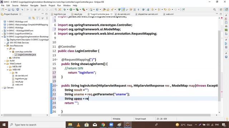The width and height of the screenshot is (229, 128).
Task: Collapse the WebContent folder
Action: pyautogui.click(x=5, y=64)
